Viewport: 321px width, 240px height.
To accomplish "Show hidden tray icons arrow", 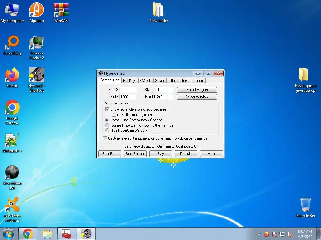I will [259, 234].
